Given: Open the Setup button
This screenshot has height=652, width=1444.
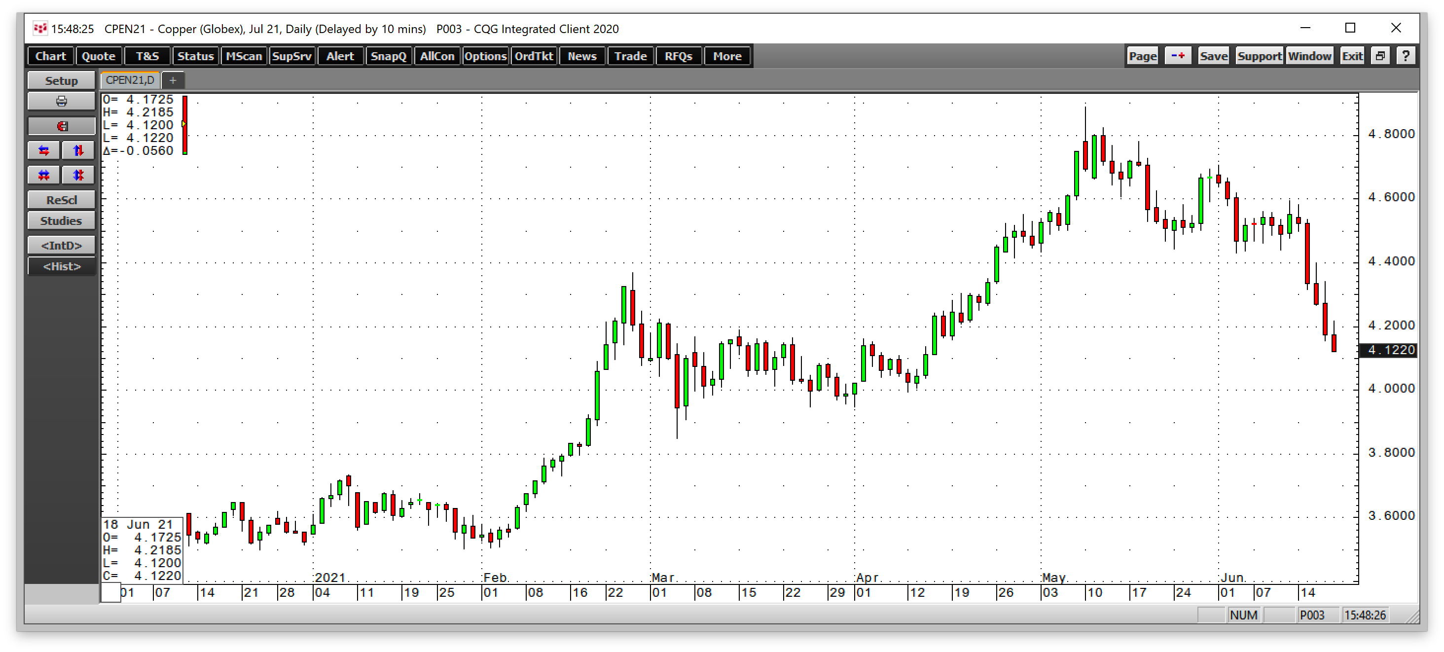Looking at the screenshot, I should coord(61,81).
